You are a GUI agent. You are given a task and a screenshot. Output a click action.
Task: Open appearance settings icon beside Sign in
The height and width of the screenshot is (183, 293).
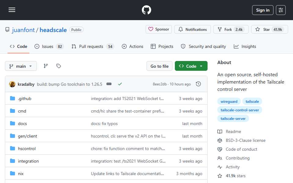point(281,10)
